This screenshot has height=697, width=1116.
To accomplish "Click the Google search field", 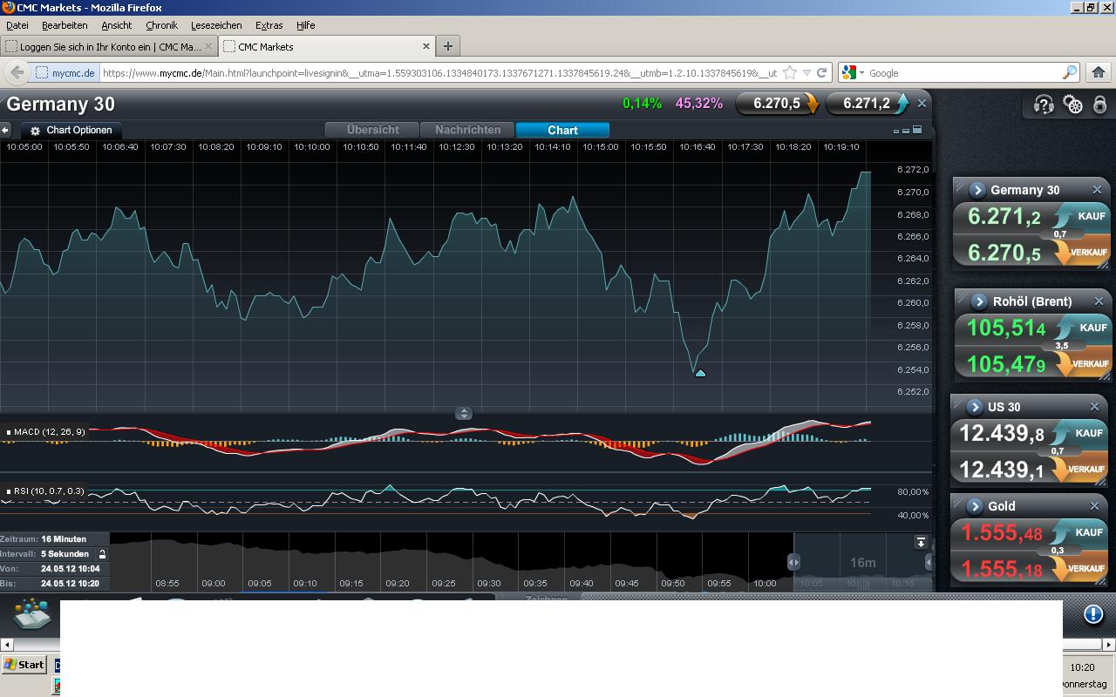I will tap(962, 73).
